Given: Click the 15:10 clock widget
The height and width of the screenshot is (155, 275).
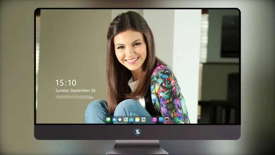Looking at the screenshot, I should click(66, 83).
